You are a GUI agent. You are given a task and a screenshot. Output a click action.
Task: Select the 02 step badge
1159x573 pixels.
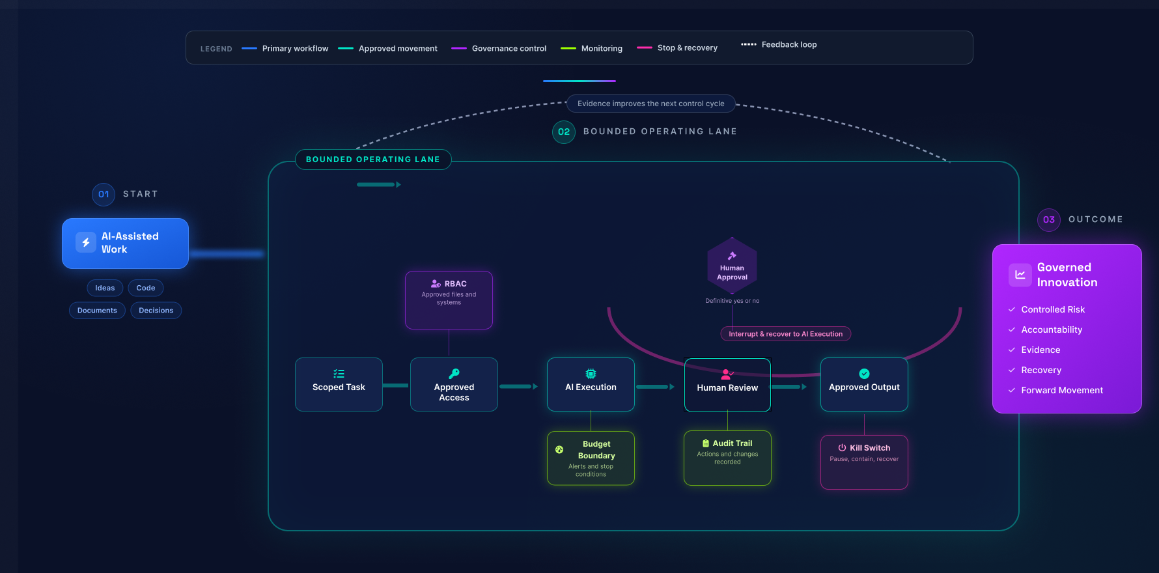click(564, 132)
